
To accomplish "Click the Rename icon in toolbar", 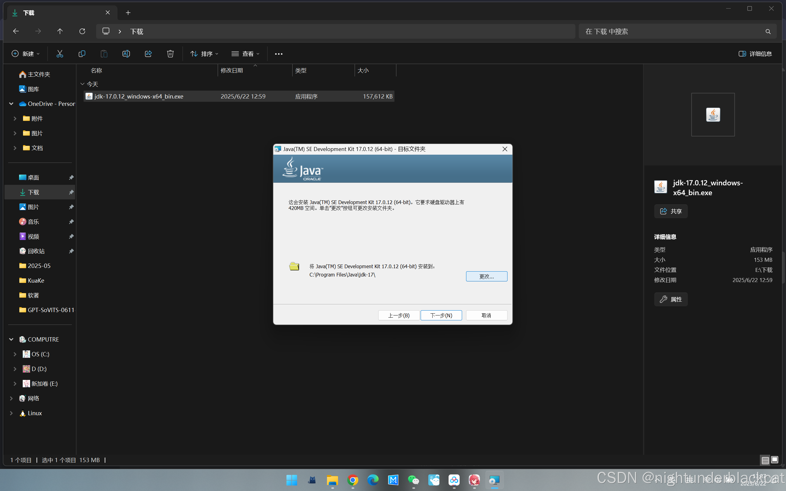I will 126,54.
